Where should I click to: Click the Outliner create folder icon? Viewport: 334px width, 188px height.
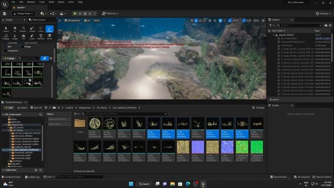click(x=326, y=26)
